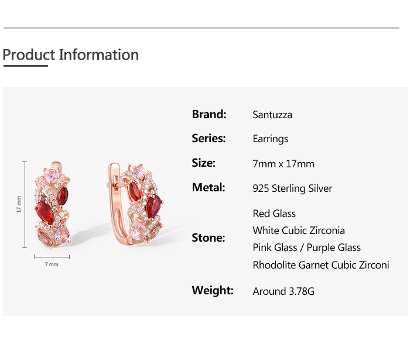Select the Santuzza brand name
Image resolution: width=410 pixels, height=344 pixels.
coord(272,115)
